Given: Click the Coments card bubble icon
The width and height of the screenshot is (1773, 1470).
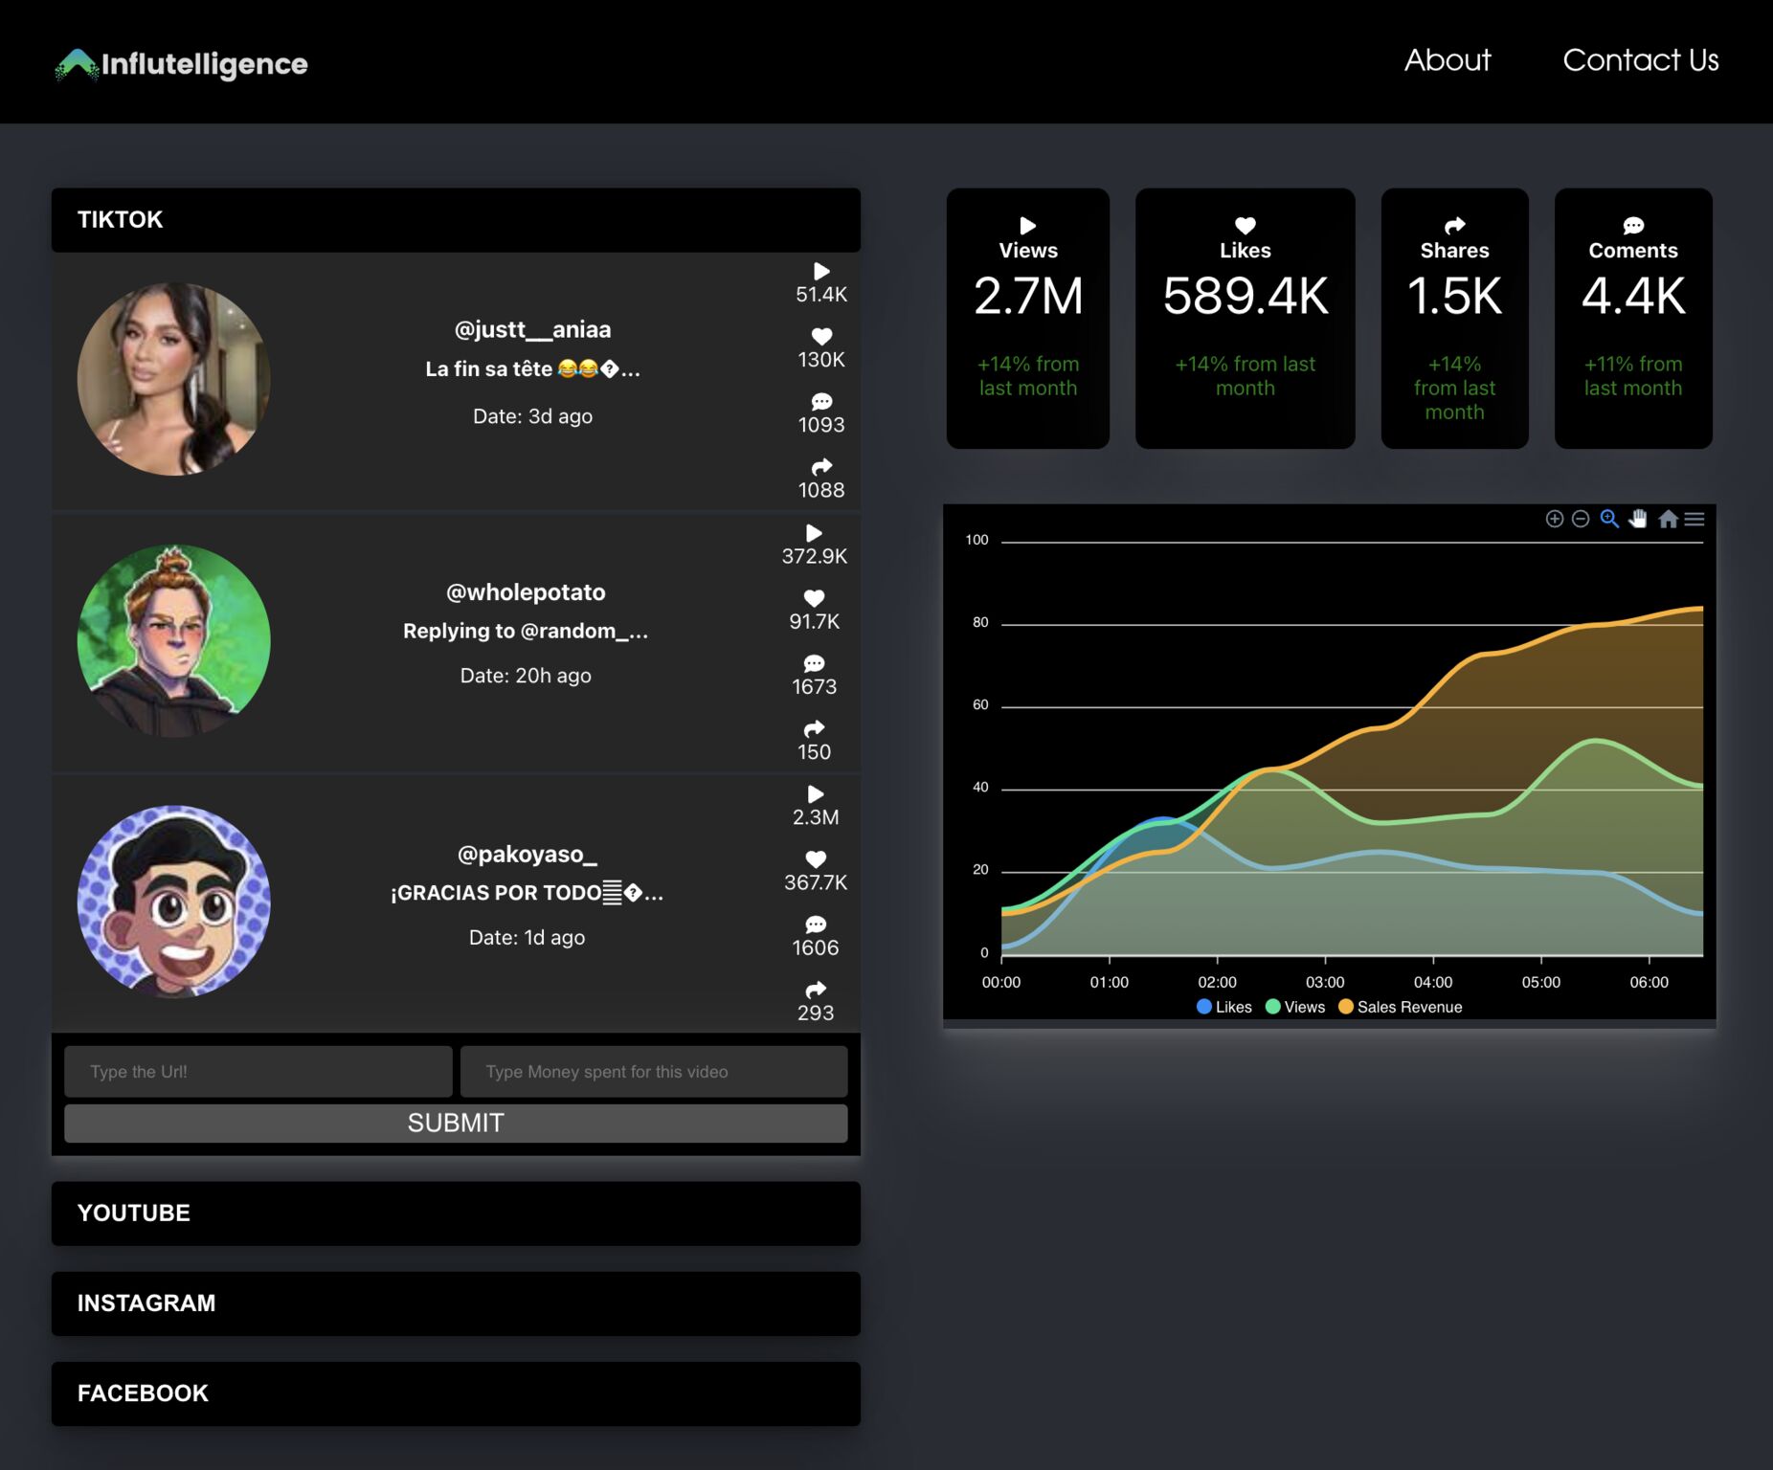Looking at the screenshot, I should click(1633, 226).
